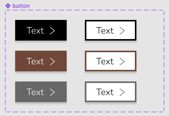Screen dimensions: 169x116
Task: Select Text label in brown filled button
Action: tap(35, 61)
